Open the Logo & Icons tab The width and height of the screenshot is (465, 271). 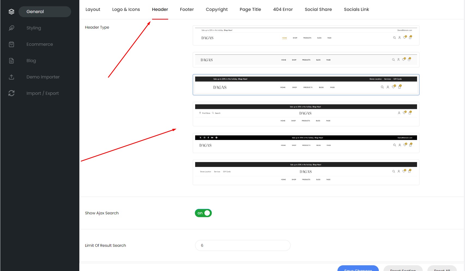coord(126,10)
